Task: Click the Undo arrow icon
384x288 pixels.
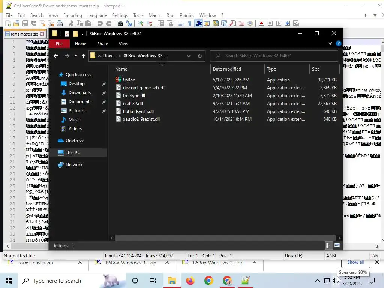Action: coord(100,23)
